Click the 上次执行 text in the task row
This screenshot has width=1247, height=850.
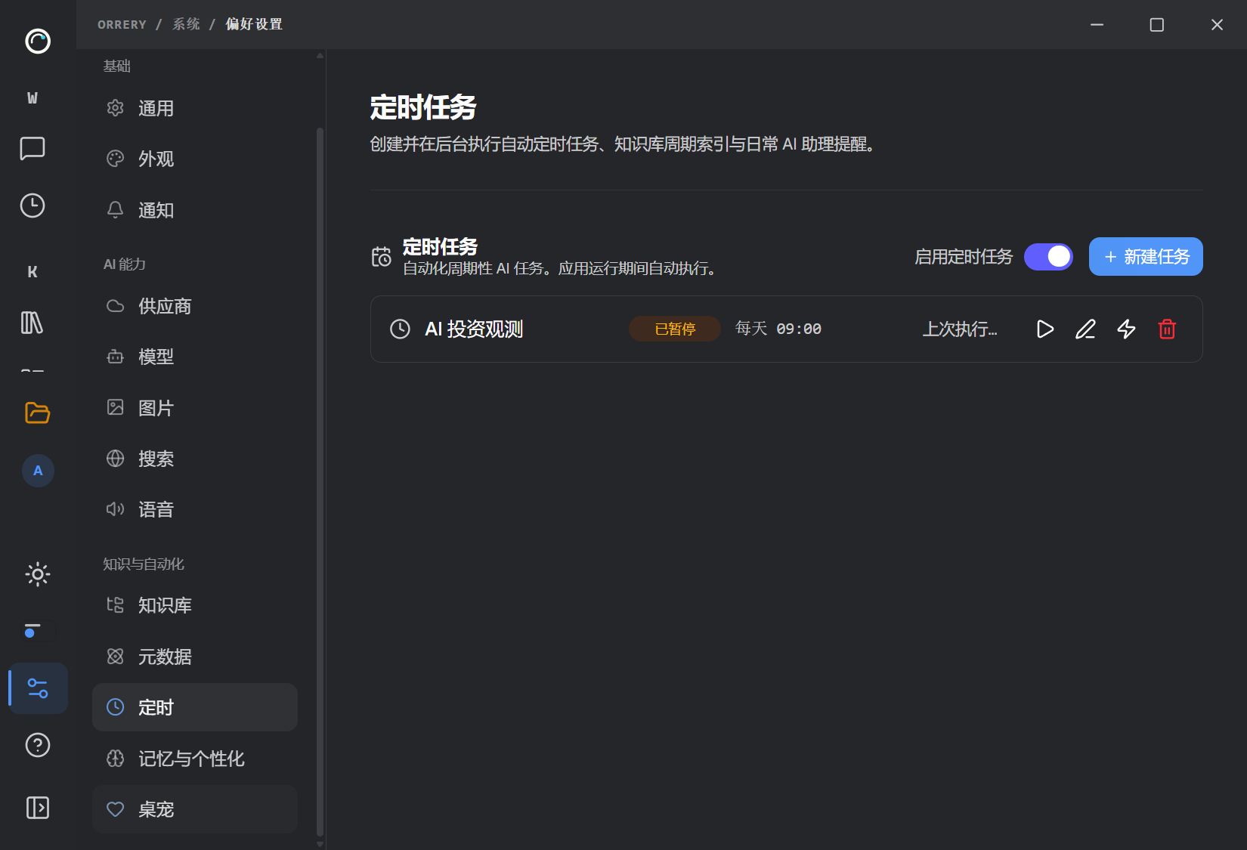(x=960, y=329)
